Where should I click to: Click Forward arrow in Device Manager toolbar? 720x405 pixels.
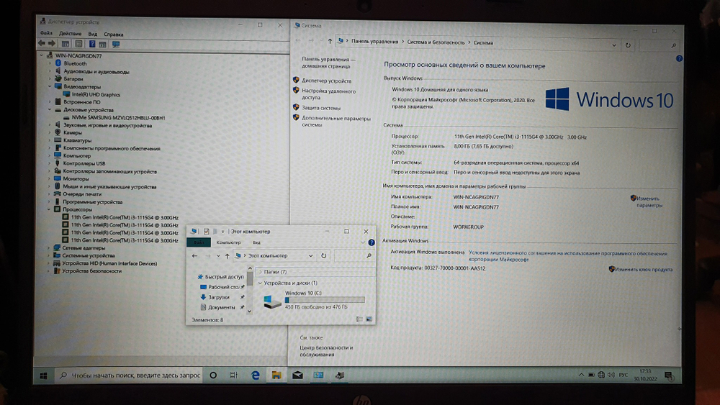pos(51,44)
